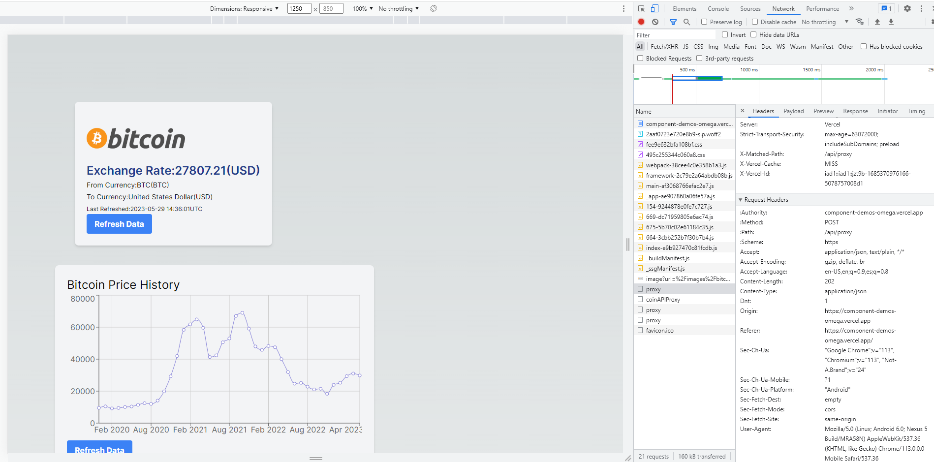Click the Bitcoin logo on the page

click(x=136, y=139)
